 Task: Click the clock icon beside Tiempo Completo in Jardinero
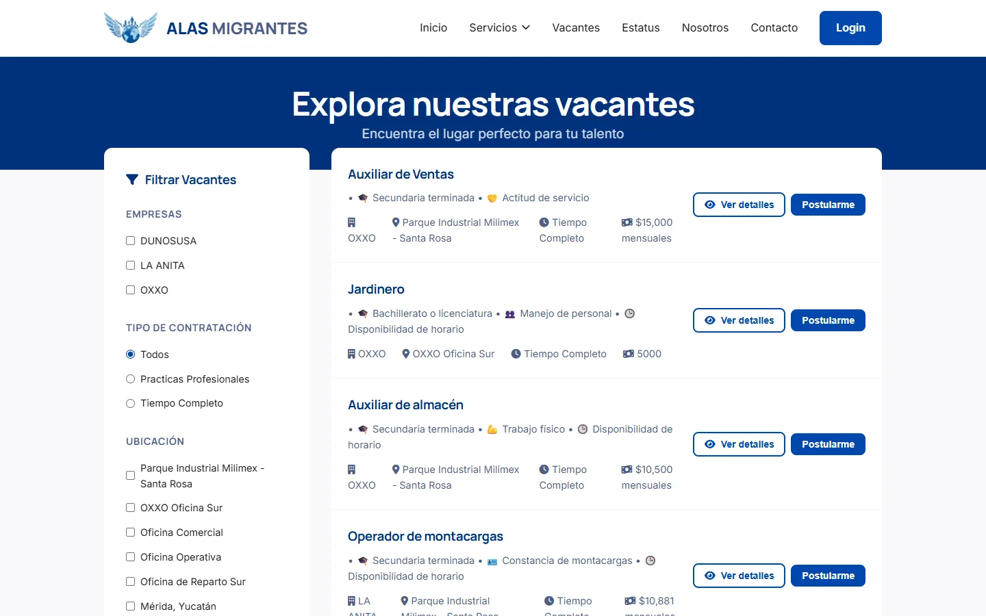tap(516, 354)
